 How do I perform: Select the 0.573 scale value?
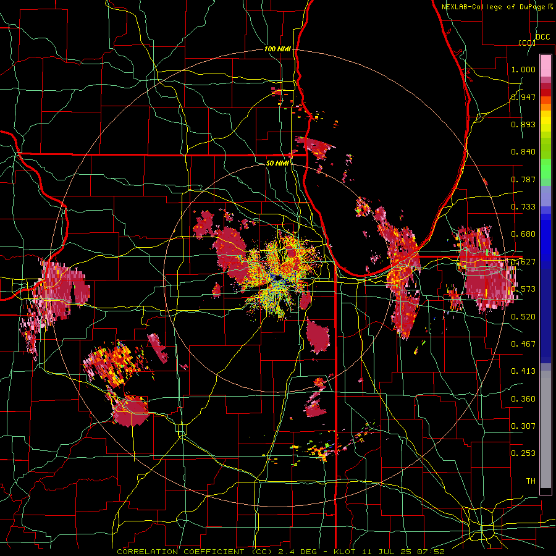coord(523,289)
